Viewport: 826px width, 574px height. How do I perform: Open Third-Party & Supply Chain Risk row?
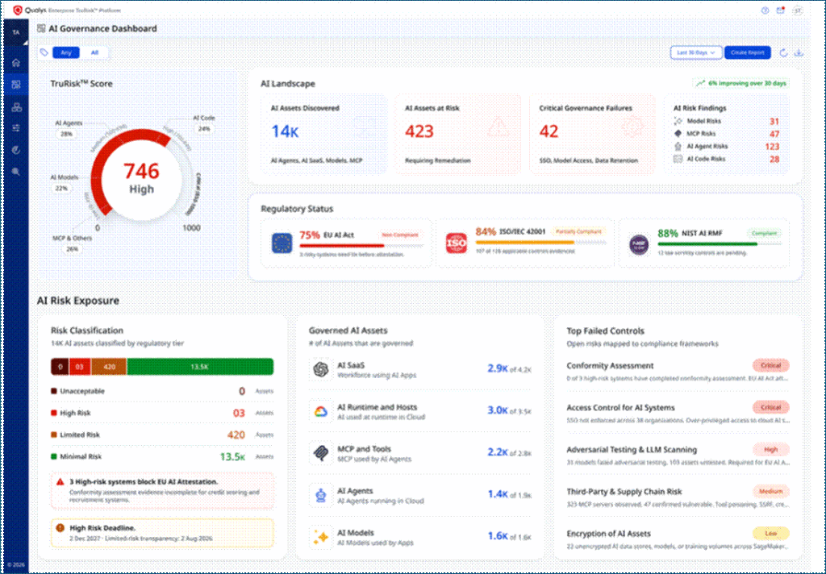tap(678, 497)
